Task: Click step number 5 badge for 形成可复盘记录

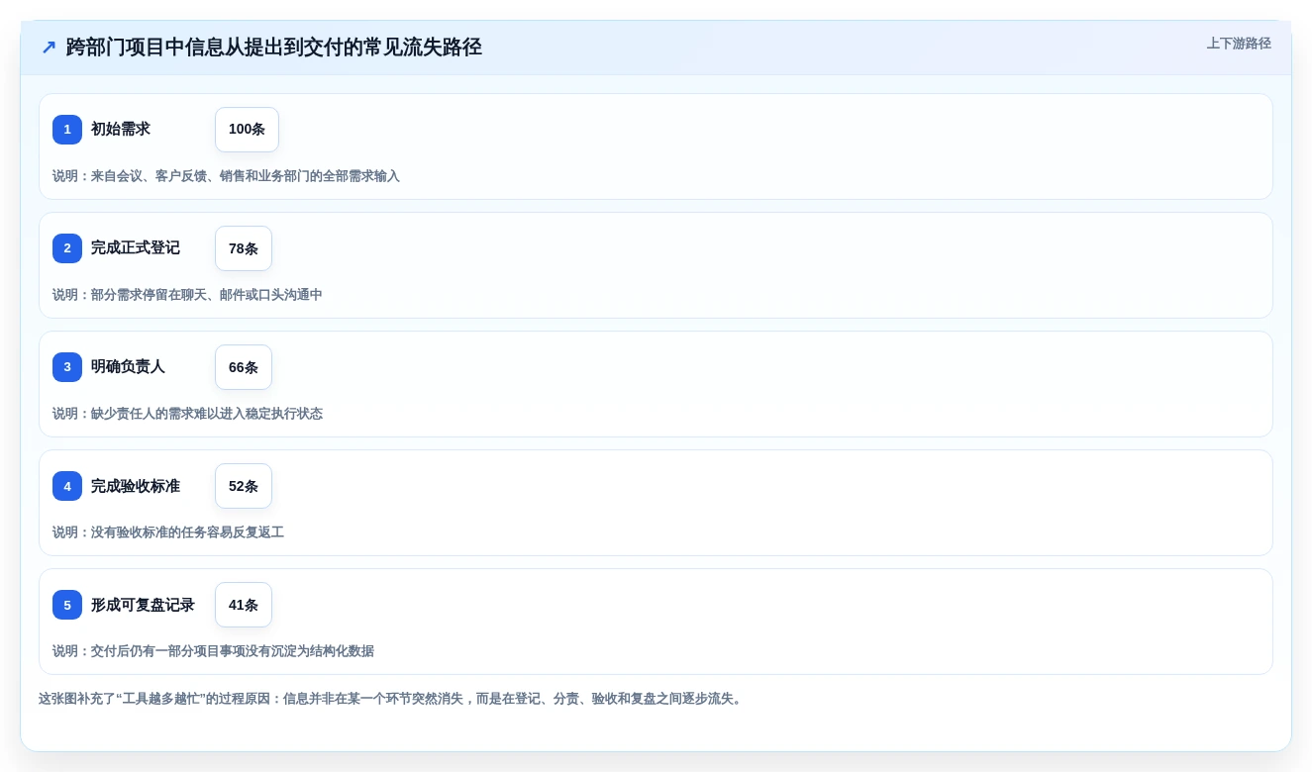Action: pyautogui.click(x=67, y=605)
